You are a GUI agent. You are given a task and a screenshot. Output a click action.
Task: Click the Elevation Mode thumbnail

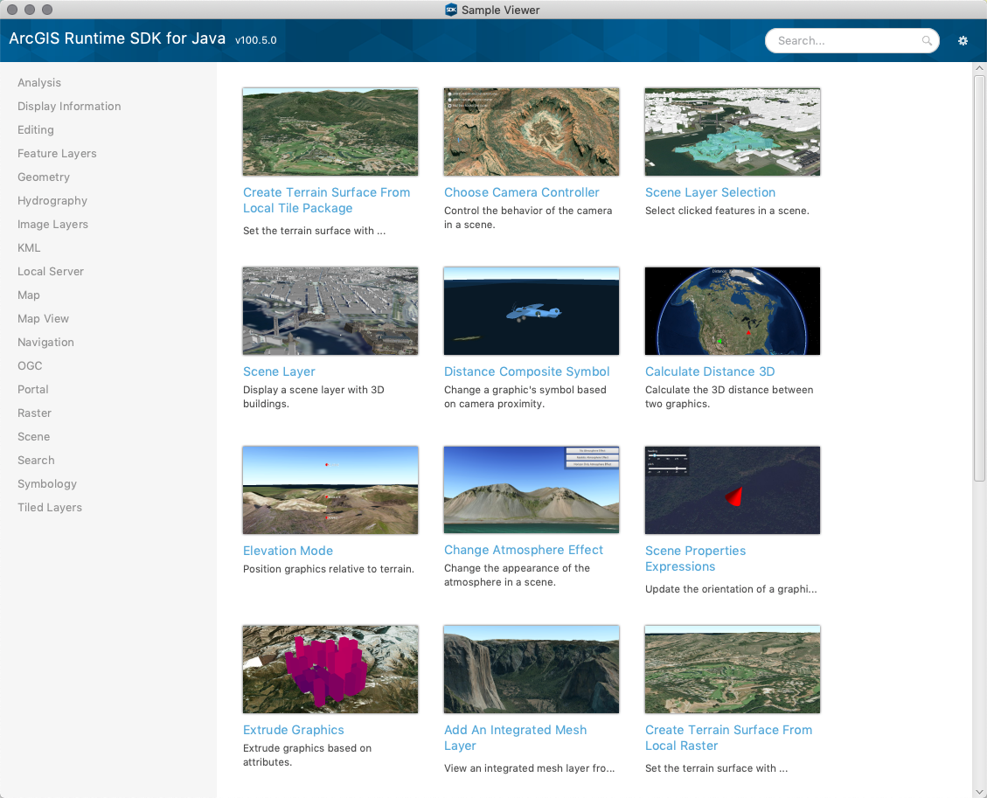[x=330, y=490]
